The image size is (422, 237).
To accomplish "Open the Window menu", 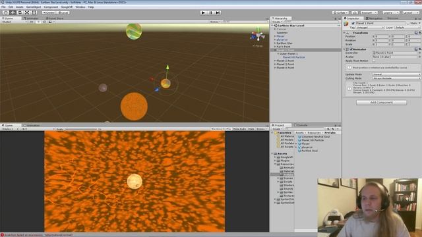I will [x=80, y=7].
